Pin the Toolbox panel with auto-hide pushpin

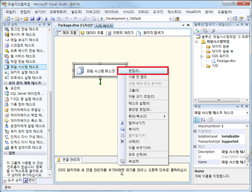tap(44, 25)
